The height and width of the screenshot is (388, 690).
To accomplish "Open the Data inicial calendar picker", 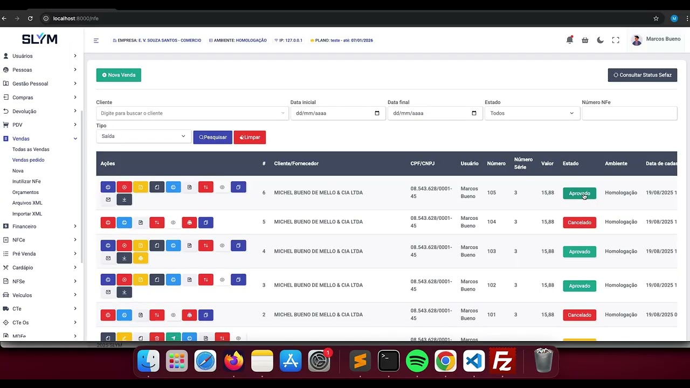I will point(377,113).
